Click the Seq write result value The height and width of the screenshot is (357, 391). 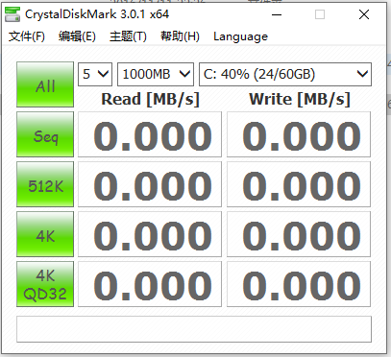pos(299,134)
